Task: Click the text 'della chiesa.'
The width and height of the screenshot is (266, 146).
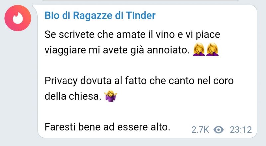Action: pos(73,96)
